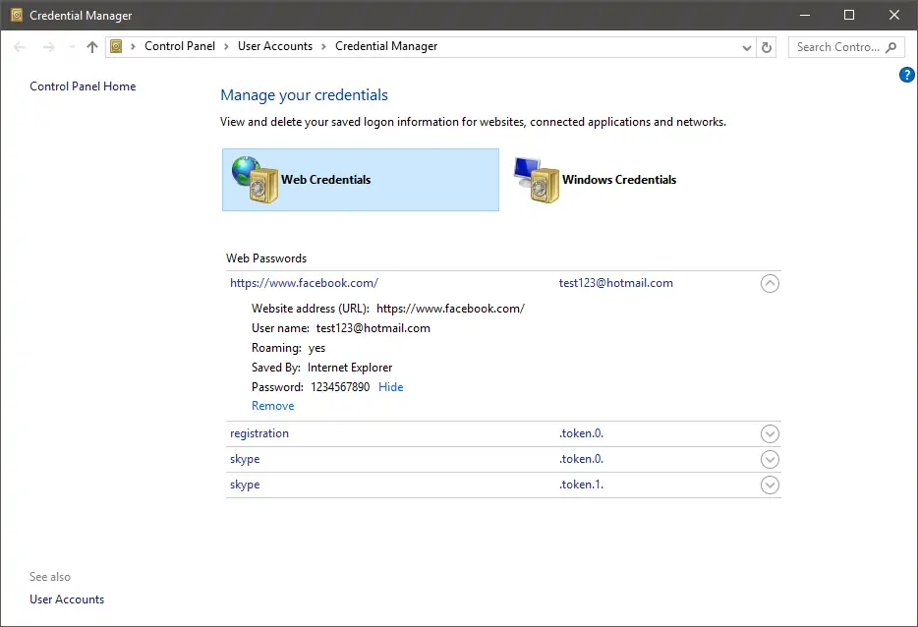Expand the skype .token.1. entry

[770, 485]
